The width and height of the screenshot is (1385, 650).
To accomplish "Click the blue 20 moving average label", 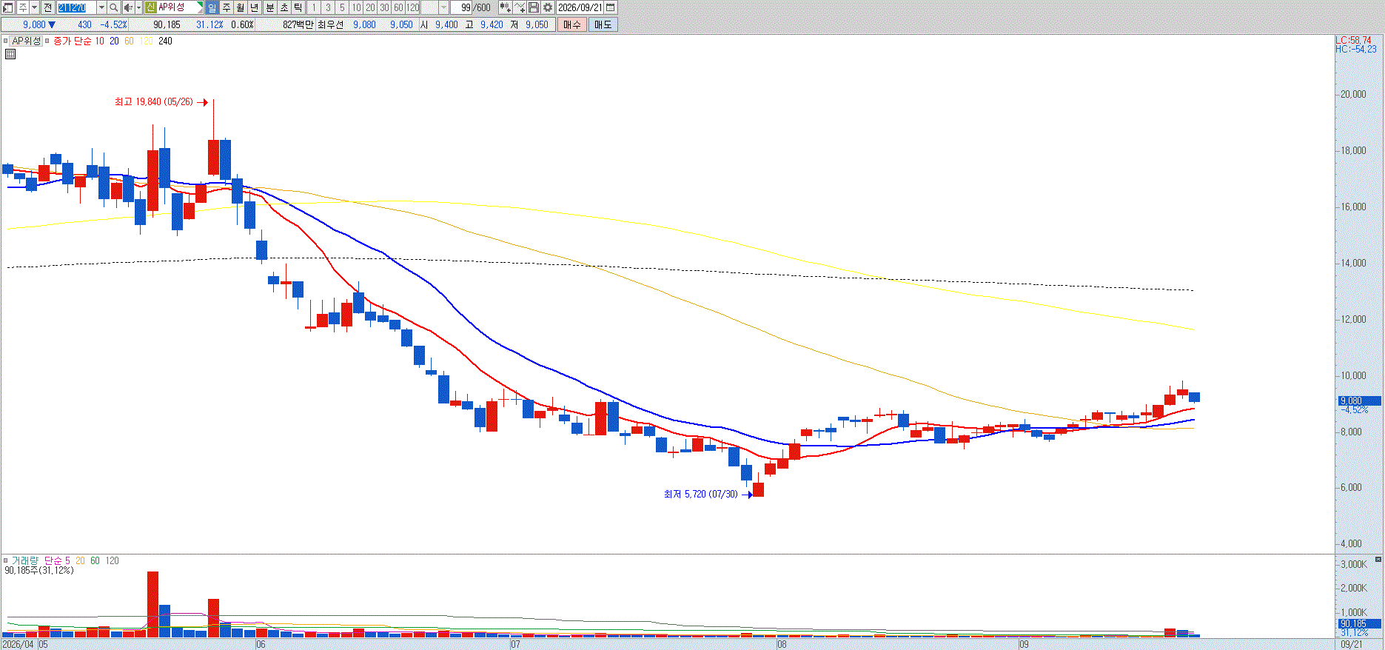I will point(114,41).
